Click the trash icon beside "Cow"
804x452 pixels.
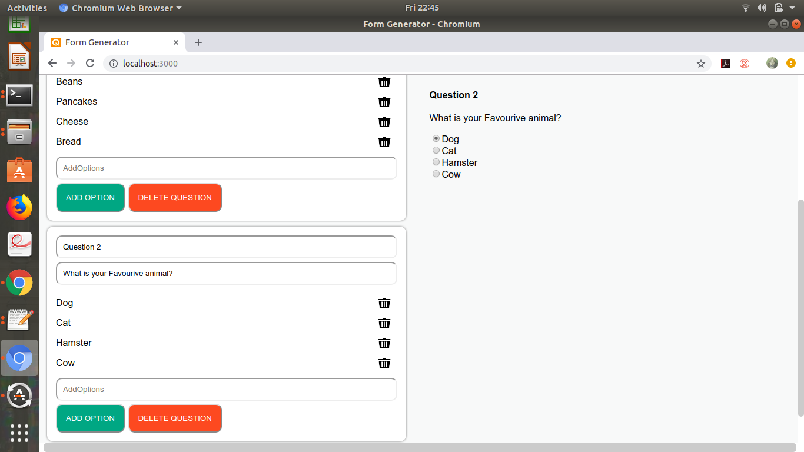384,363
